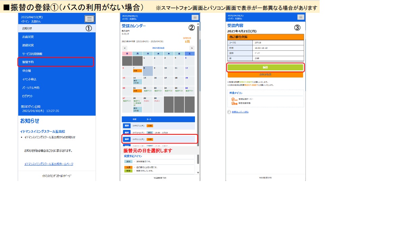
Task: Click the 振替有料対象 fee icon
Action: coord(234,103)
